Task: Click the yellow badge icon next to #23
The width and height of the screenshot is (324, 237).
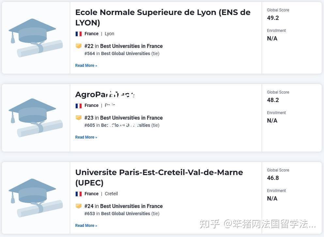Action: (79, 118)
